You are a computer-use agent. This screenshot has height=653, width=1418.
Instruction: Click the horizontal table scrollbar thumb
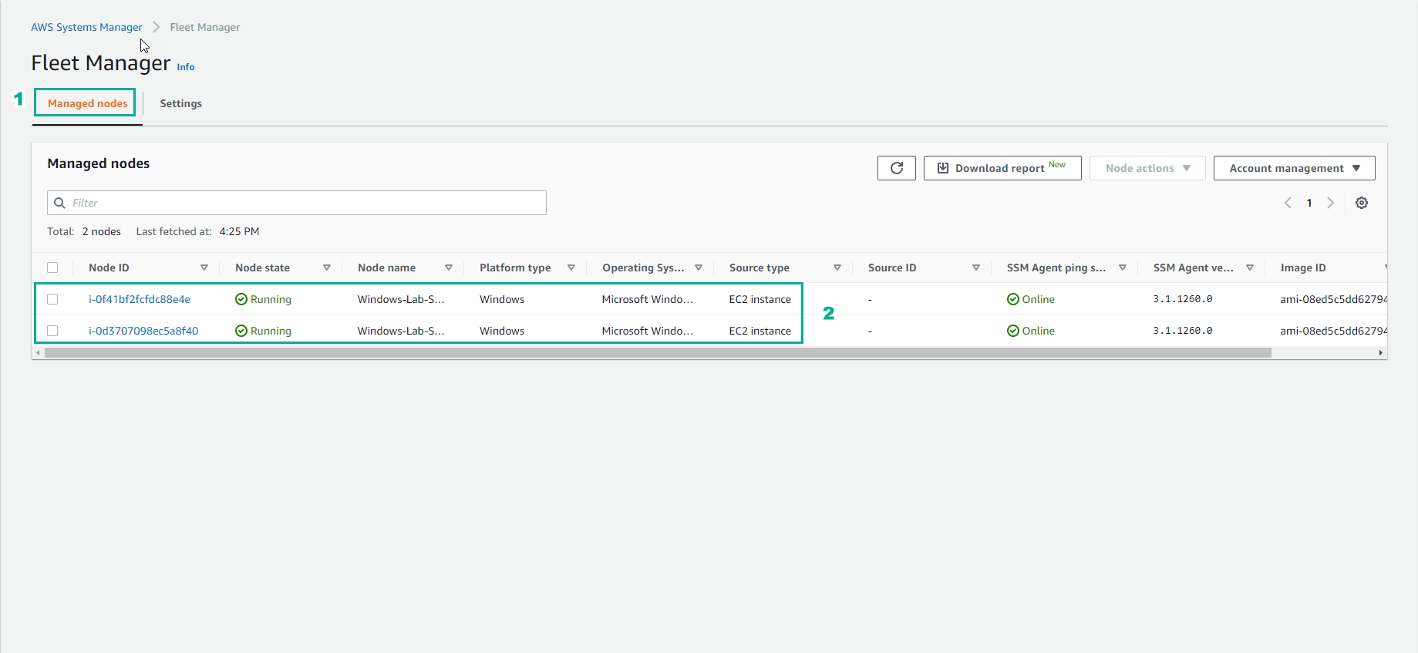658,352
